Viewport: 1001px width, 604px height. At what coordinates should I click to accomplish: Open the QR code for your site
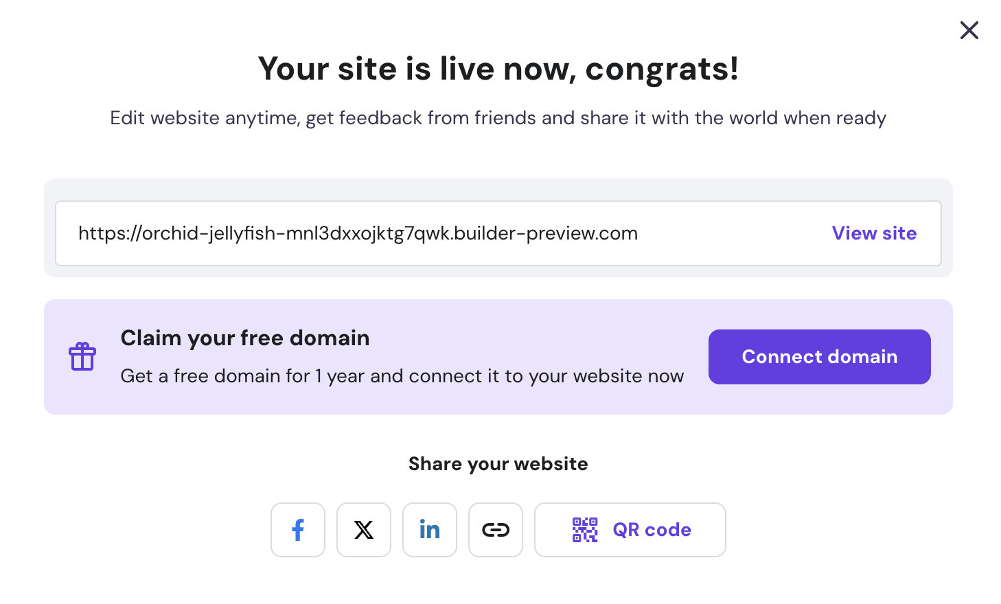(x=630, y=529)
